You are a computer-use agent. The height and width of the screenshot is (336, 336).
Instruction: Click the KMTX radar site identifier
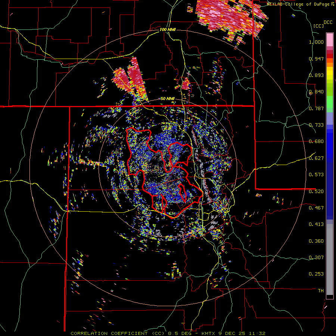[209, 333]
